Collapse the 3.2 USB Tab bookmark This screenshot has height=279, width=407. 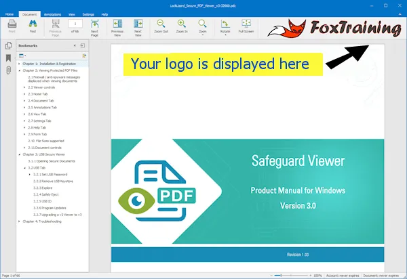coord(24,168)
